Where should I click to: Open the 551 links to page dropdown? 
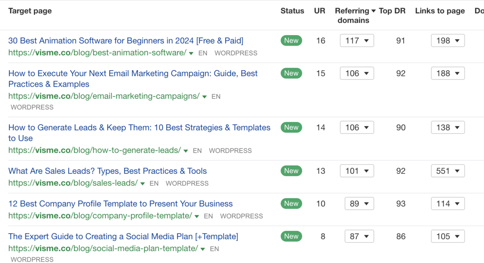pos(448,171)
